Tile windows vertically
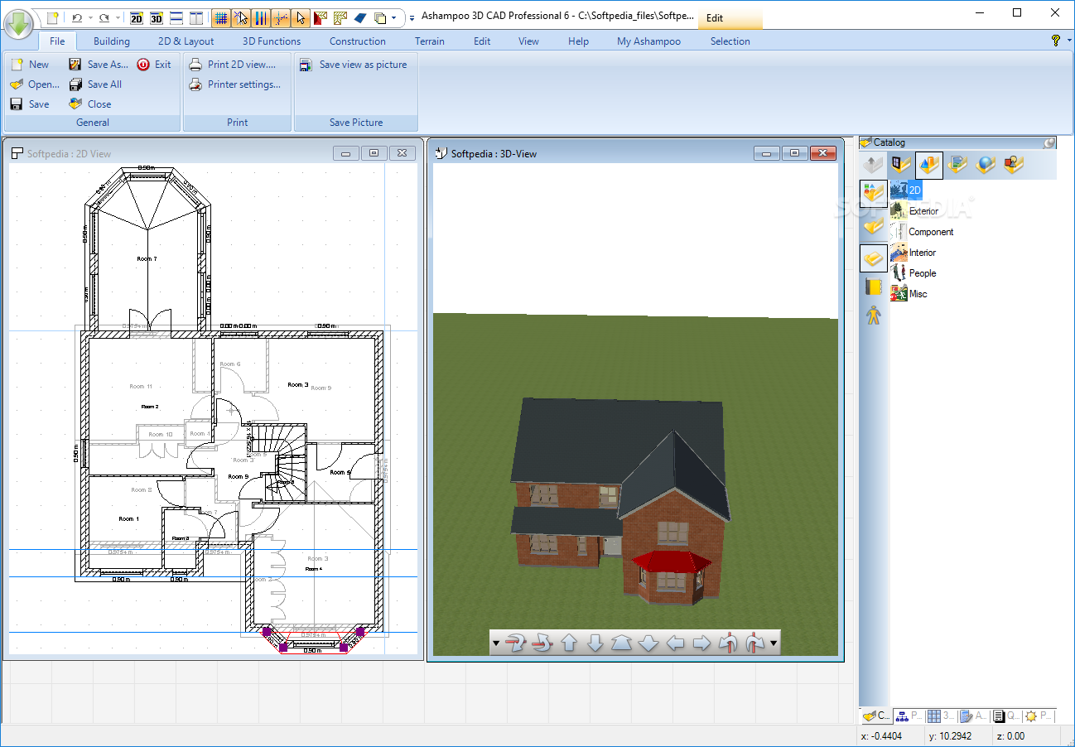1075x747 pixels. coord(195,17)
